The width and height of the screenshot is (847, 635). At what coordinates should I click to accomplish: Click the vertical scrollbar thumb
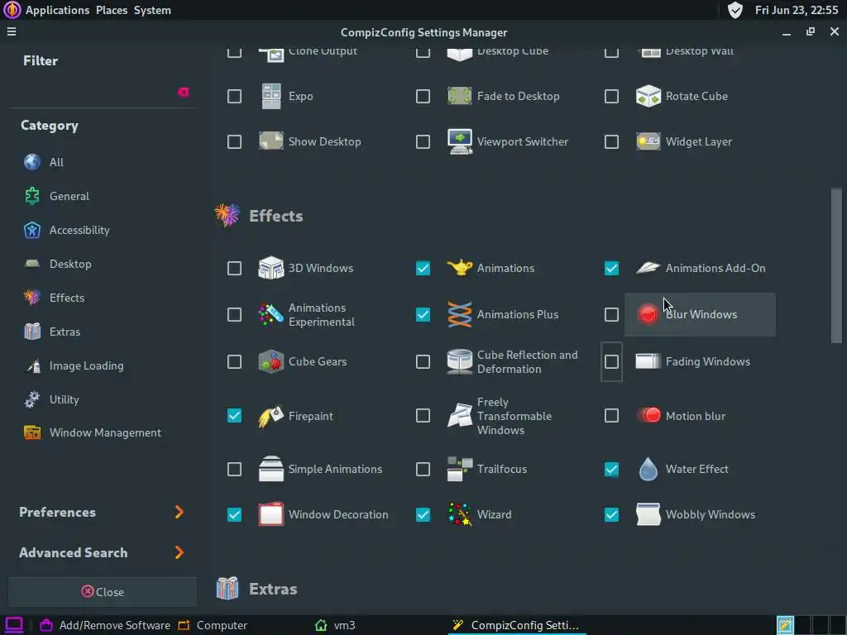coord(836,265)
